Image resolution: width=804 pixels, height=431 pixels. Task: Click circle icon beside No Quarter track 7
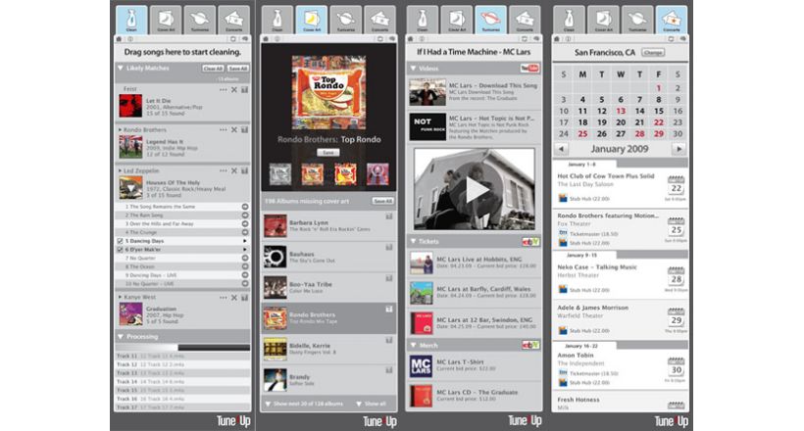(x=244, y=259)
